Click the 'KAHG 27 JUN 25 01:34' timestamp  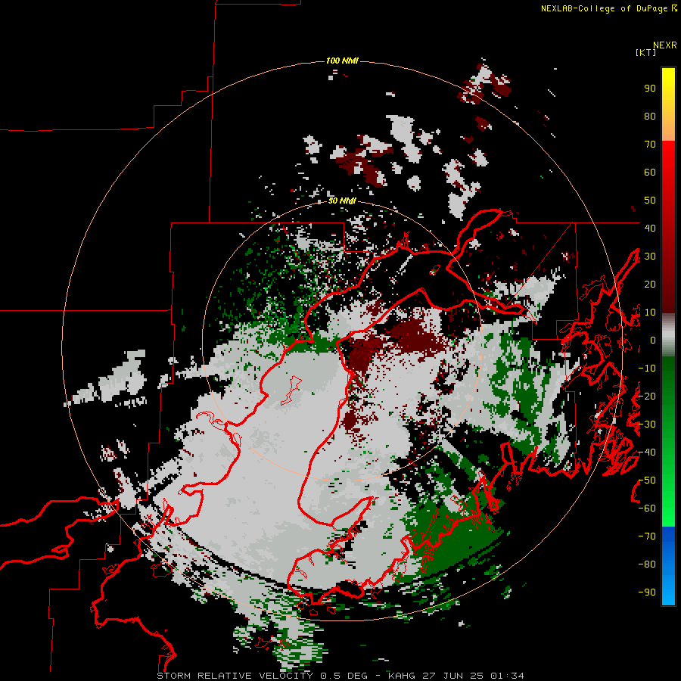tap(456, 676)
